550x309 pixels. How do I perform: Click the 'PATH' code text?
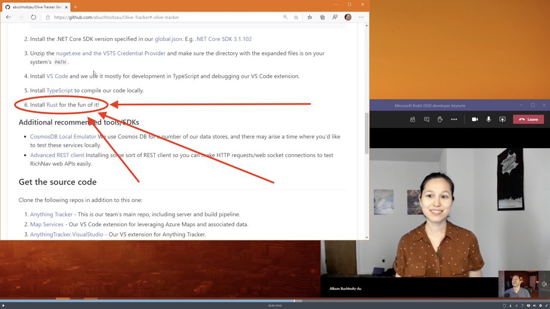click(60, 62)
